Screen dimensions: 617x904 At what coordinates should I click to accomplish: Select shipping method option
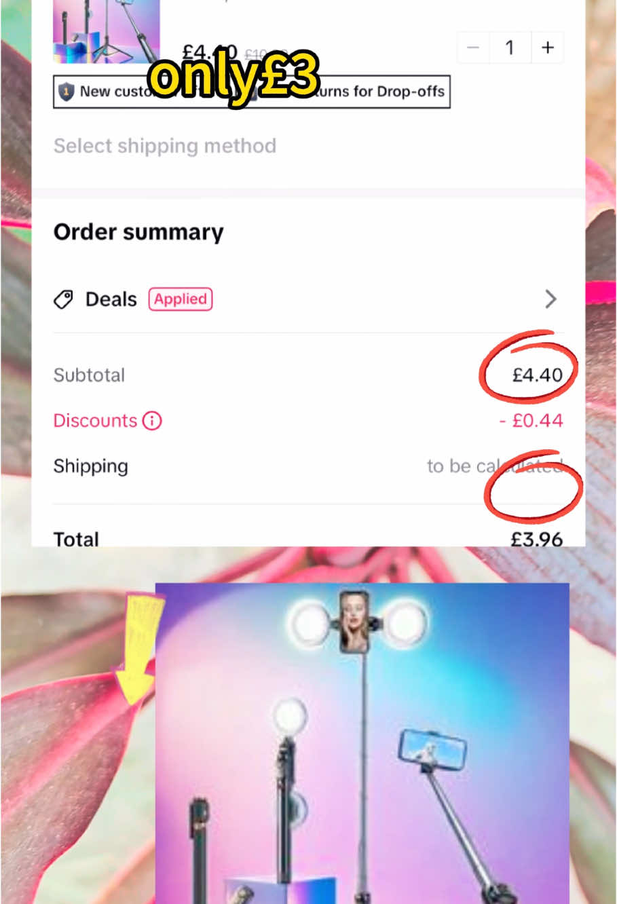[x=165, y=146]
